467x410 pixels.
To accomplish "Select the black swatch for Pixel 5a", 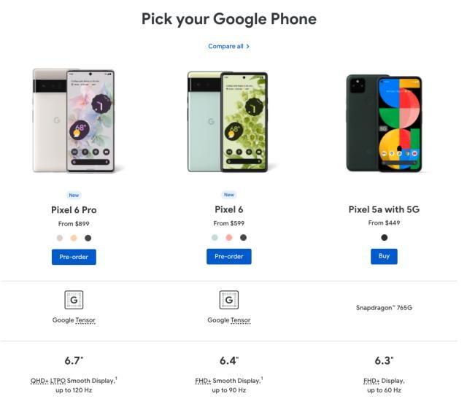I will coord(384,237).
